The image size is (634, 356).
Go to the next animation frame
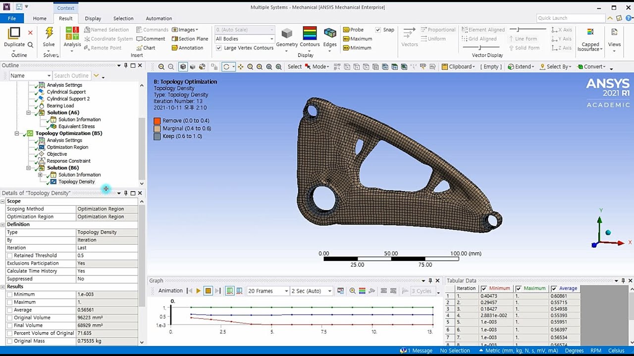pyautogui.click(x=218, y=291)
